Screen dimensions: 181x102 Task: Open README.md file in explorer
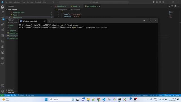14,38
